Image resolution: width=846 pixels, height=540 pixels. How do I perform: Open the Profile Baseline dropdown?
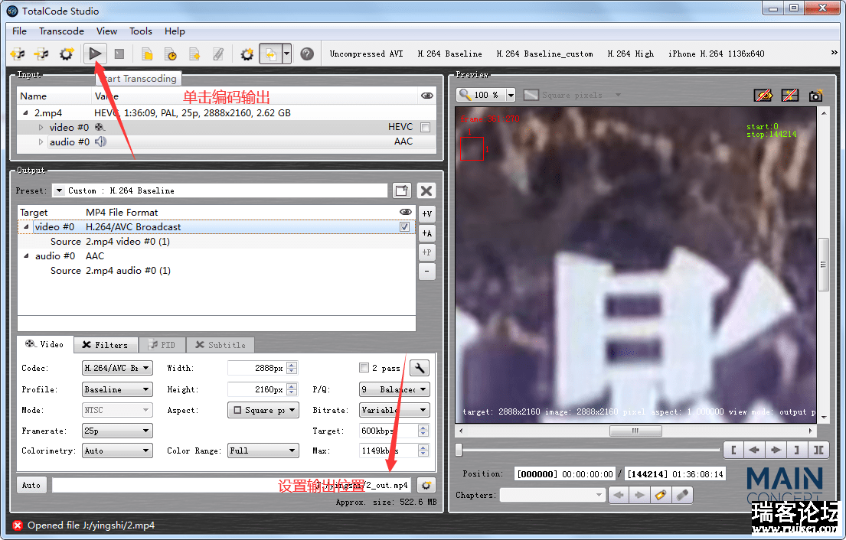117,389
